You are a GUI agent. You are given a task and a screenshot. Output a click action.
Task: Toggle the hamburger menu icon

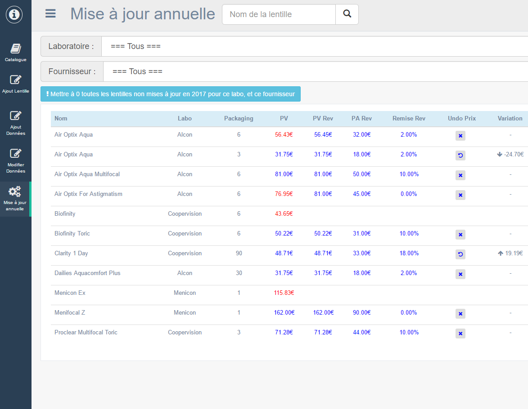(50, 14)
